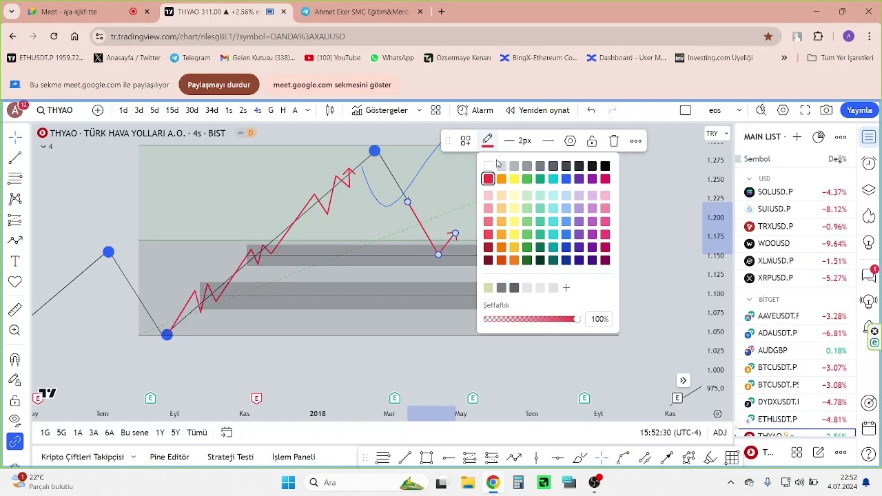Screen dimensions: 882x496
Task: Toggle lock all drawings tool
Action: coord(15,401)
